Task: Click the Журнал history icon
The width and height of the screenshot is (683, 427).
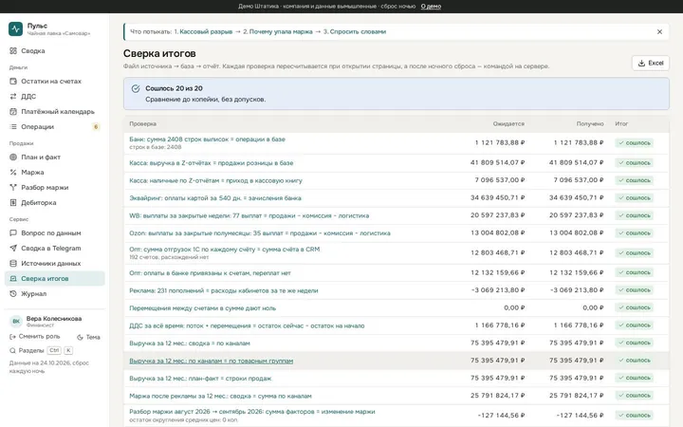Action: (x=13, y=293)
